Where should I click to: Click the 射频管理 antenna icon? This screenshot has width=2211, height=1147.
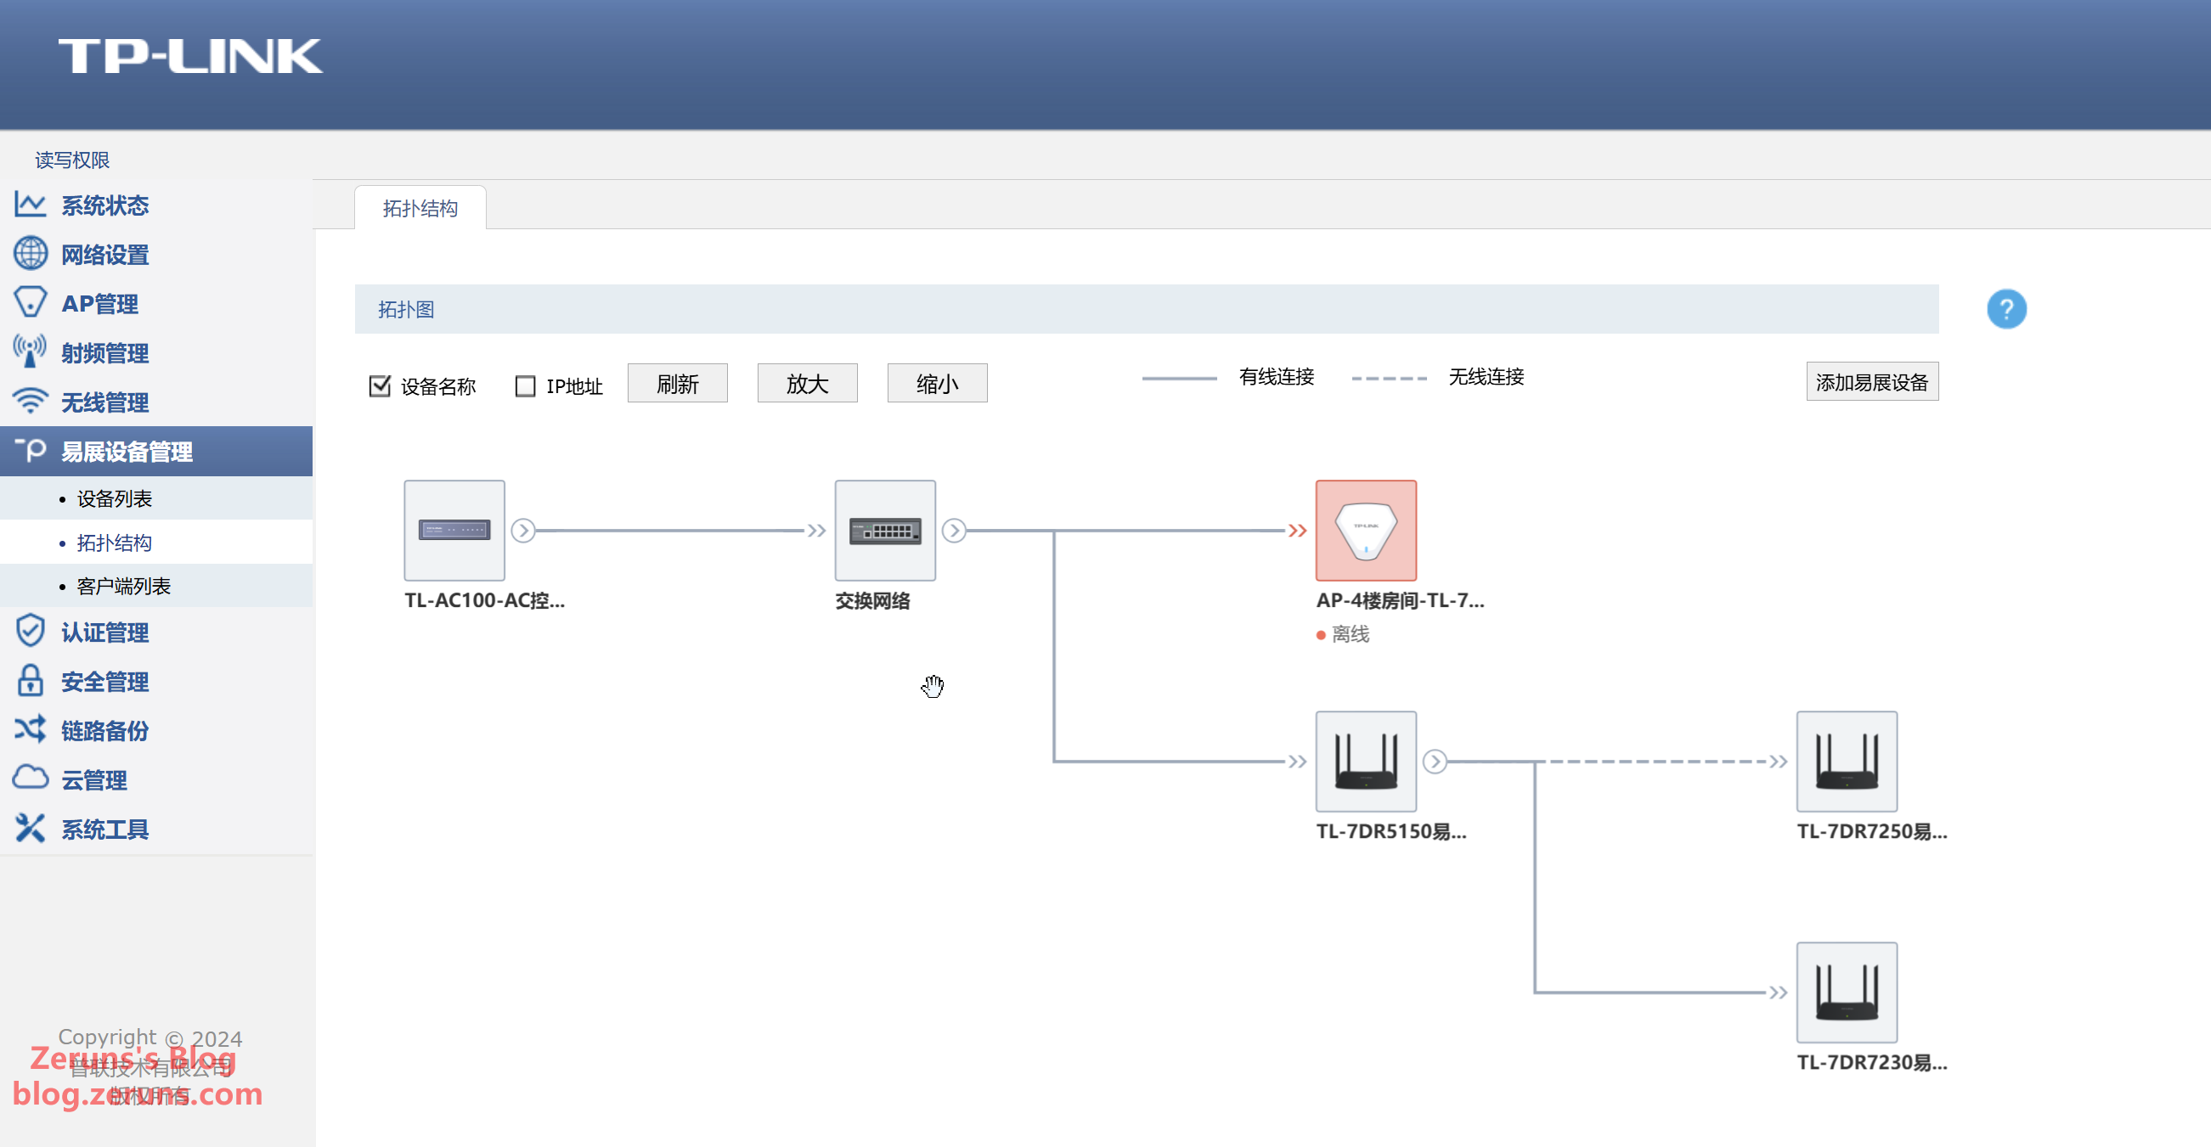[x=30, y=351]
